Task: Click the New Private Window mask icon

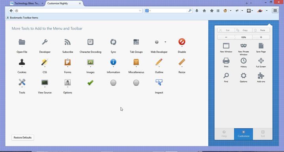Action: pos(243,45)
